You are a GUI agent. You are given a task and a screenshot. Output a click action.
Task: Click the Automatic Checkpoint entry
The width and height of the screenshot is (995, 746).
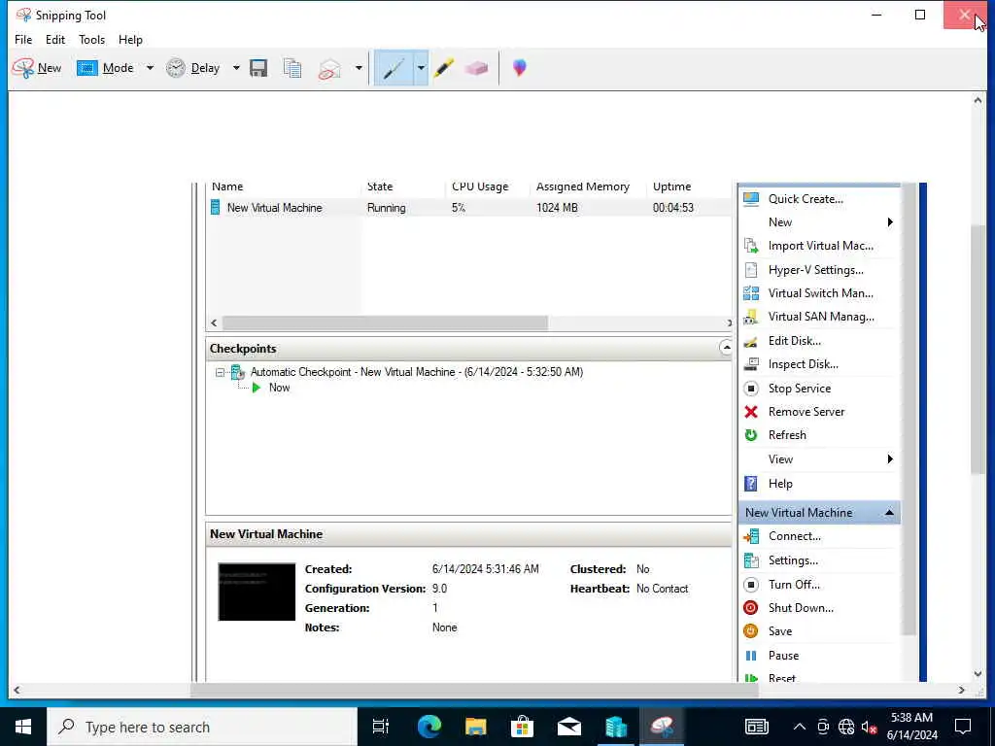[416, 372]
